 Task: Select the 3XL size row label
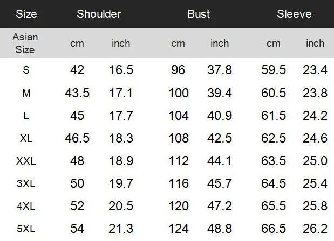26,183
